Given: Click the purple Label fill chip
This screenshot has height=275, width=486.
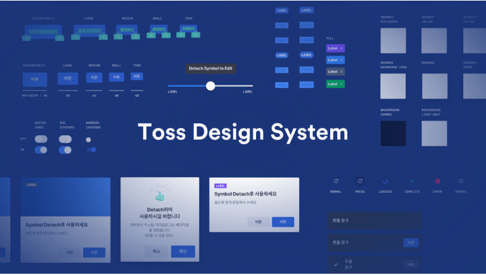Looking at the screenshot, I should 335,48.
